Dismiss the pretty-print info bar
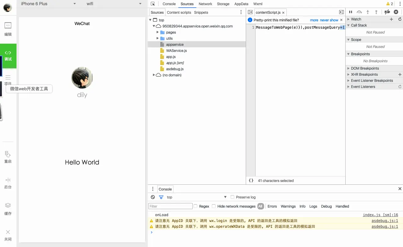This screenshot has width=403, height=247. [341, 20]
